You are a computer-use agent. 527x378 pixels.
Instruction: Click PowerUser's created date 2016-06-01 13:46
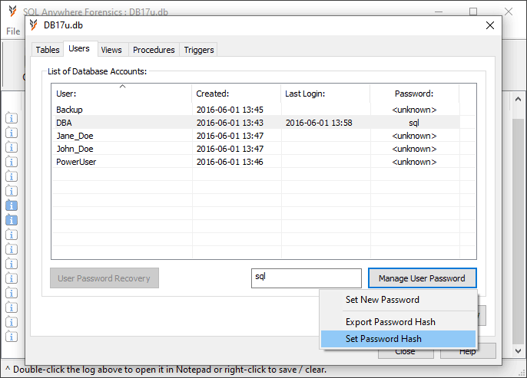[230, 162]
